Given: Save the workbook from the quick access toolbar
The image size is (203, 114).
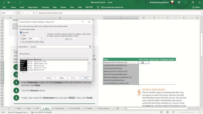Looking at the screenshot, I should click(x=4, y=2).
